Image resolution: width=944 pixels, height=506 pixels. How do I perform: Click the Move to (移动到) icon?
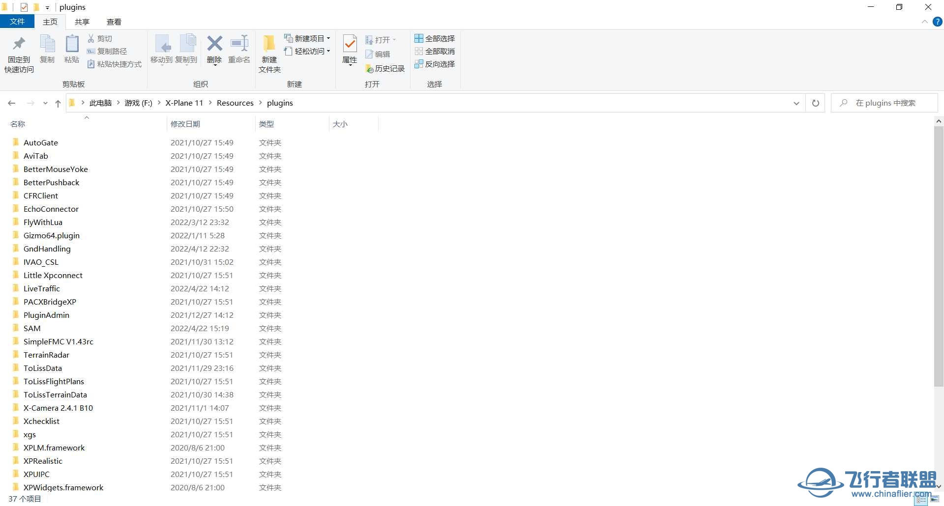point(162,44)
